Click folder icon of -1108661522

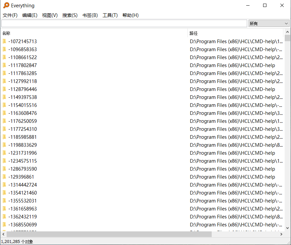(4, 57)
